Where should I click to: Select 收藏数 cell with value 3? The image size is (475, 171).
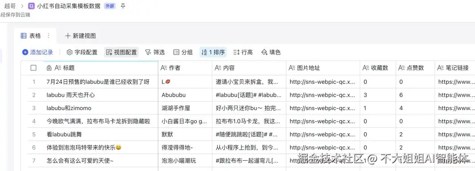point(378,95)
